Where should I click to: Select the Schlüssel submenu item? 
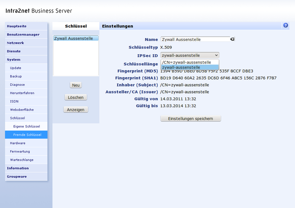point(26,118)
